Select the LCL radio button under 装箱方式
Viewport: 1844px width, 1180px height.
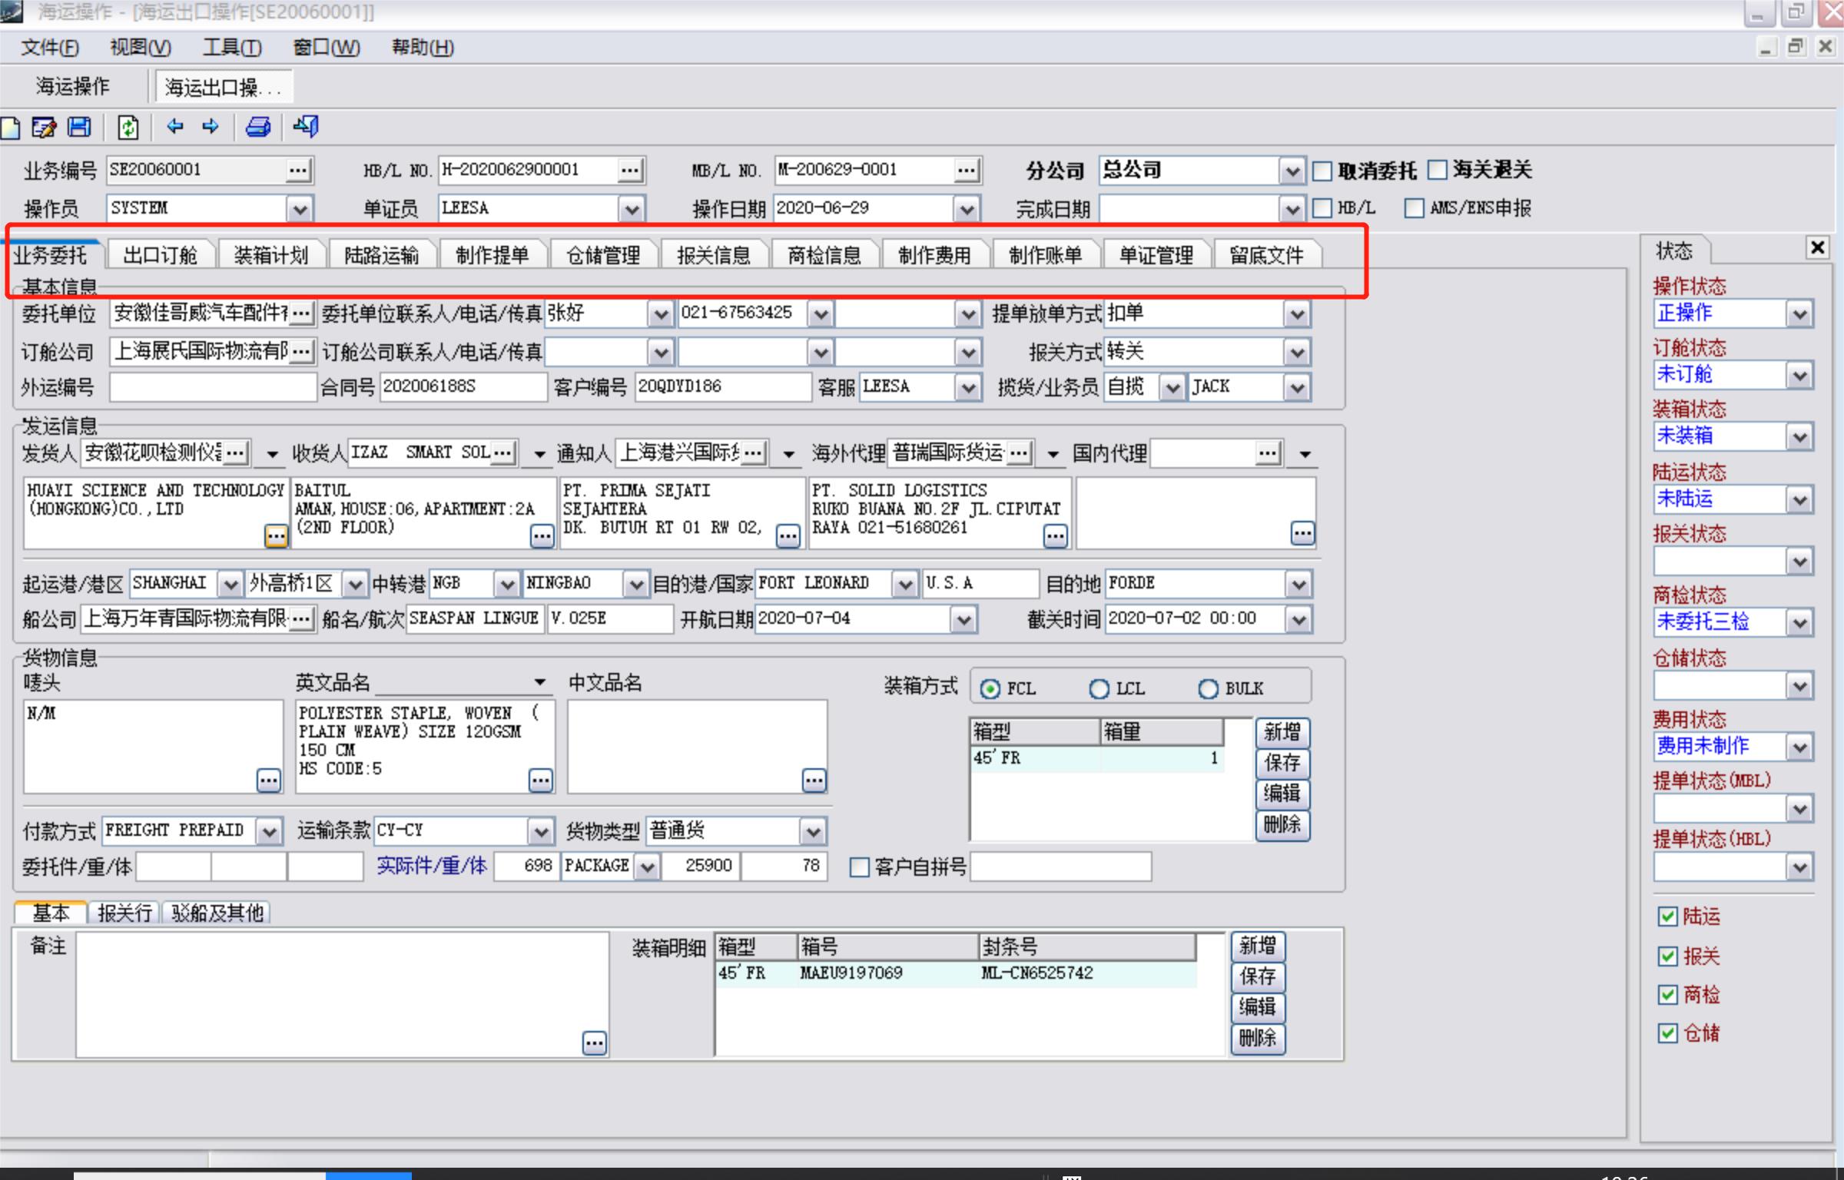coord(1099,688)
